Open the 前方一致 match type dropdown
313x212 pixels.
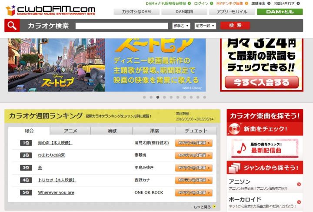[205, 26]
